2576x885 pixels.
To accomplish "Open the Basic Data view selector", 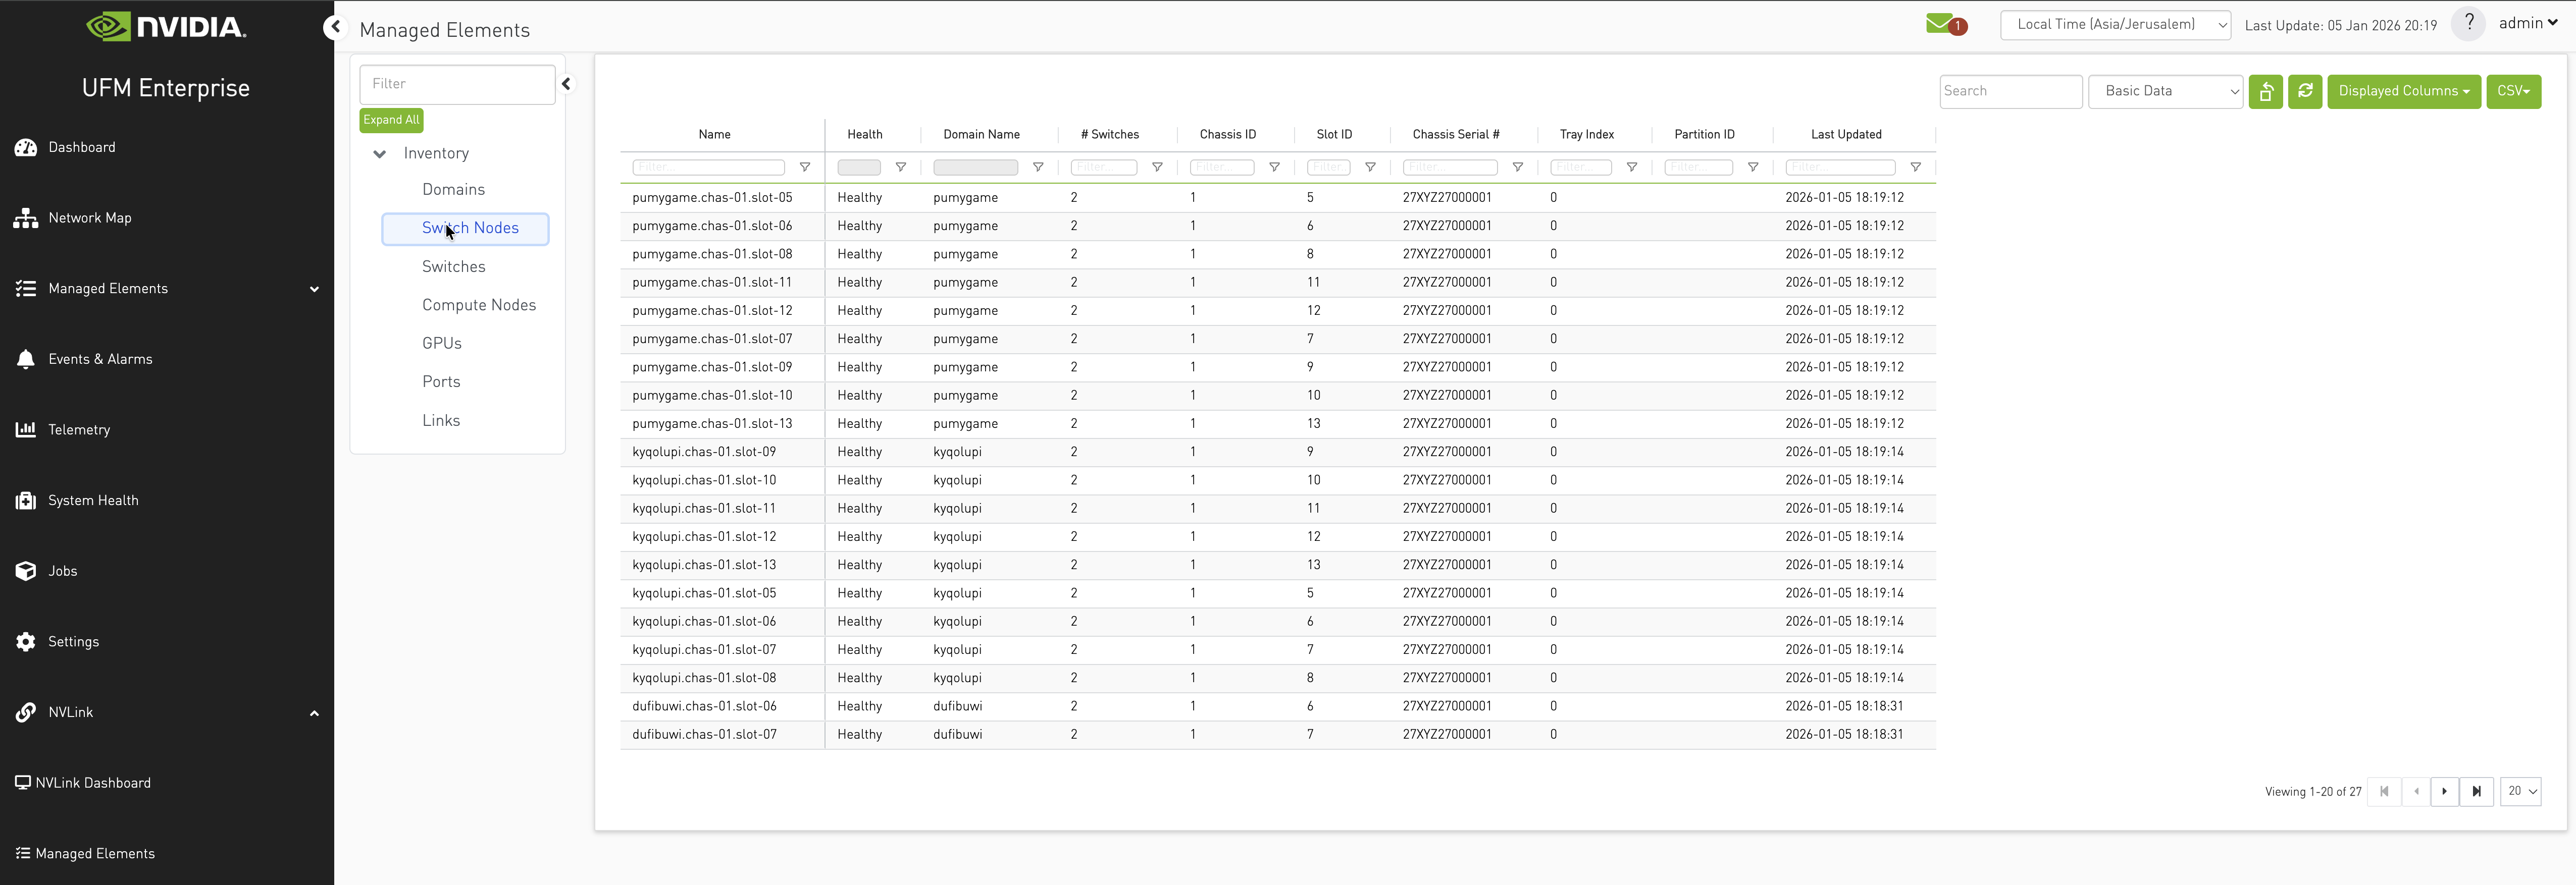I will click(2165, 91).
